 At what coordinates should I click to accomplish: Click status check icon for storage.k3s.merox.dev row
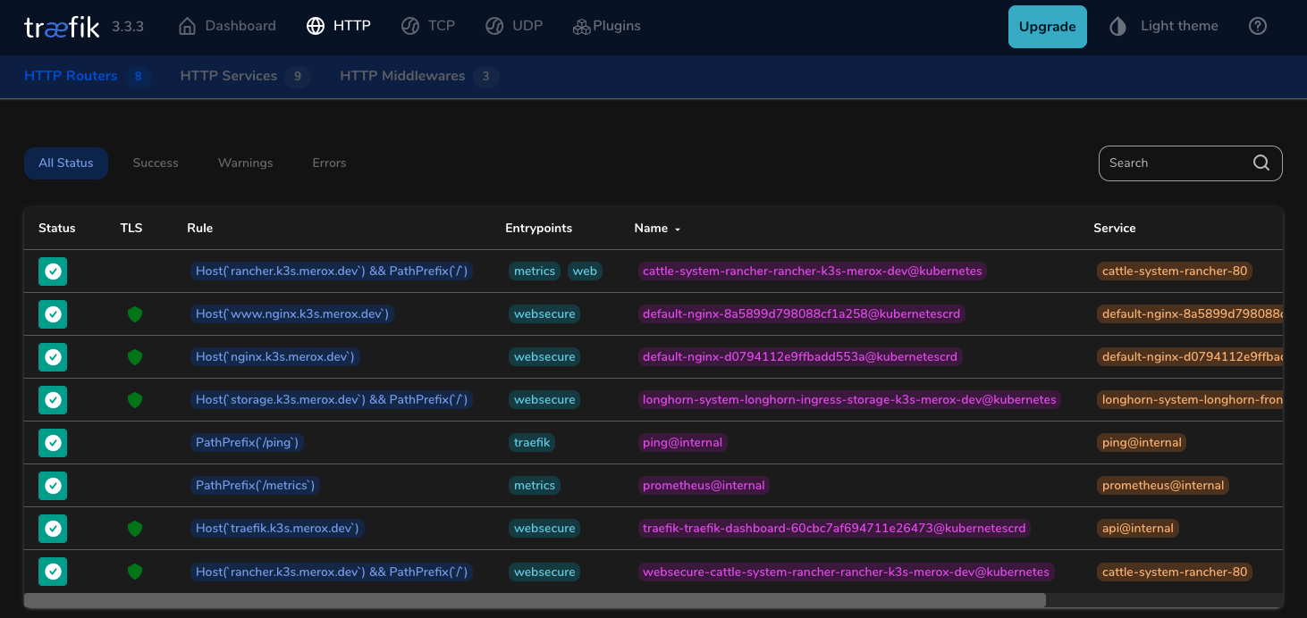pyautogui.click(x=53, y=399)
